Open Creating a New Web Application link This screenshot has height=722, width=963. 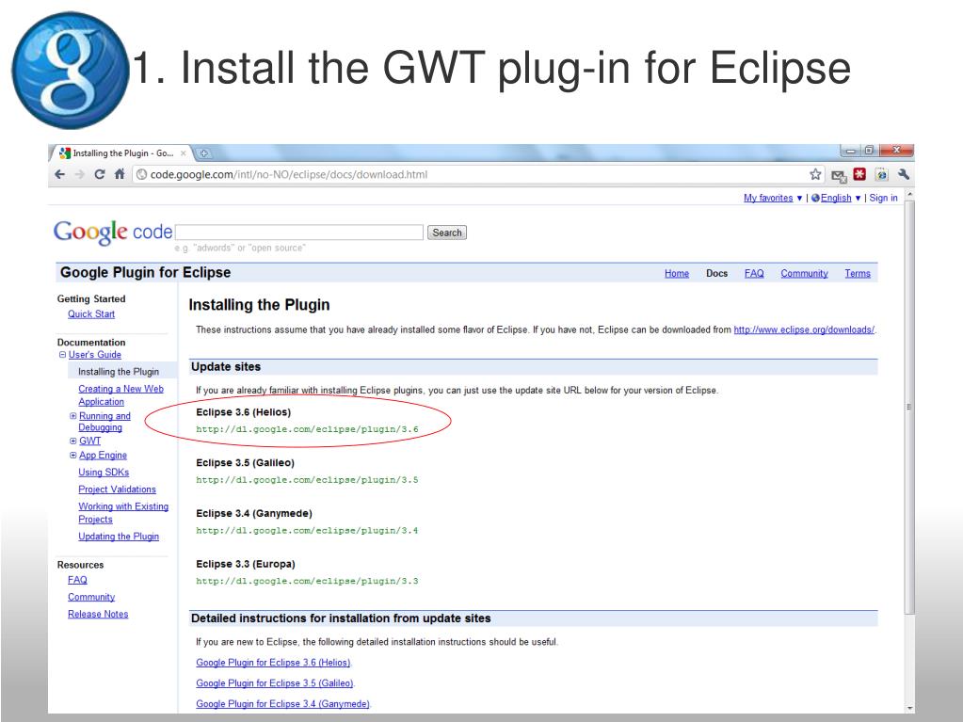[120, 394]
